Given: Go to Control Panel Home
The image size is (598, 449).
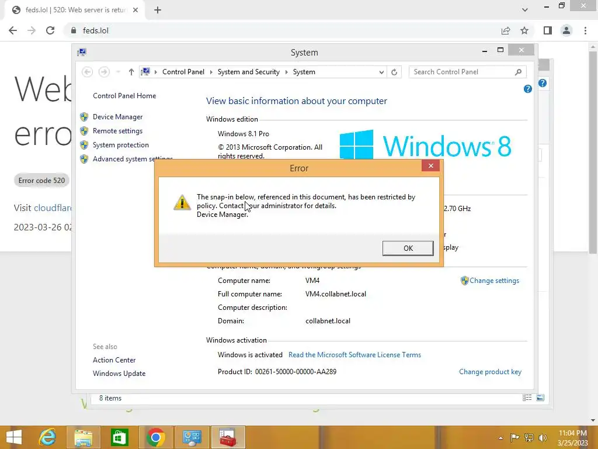Looking at the screenshot, I should click(x=124, y=96).
